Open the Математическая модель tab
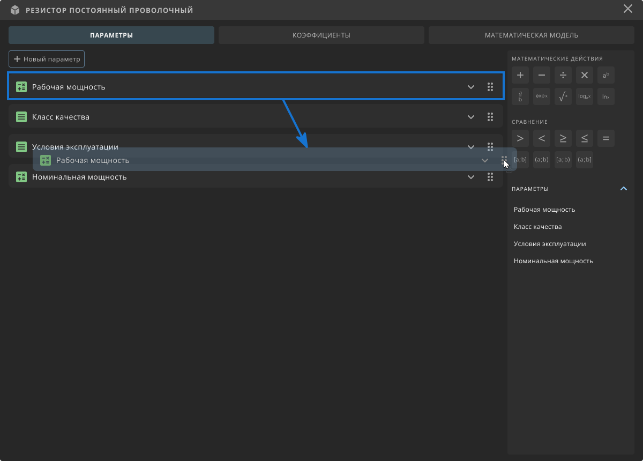This screenshot has width=643, height=461. (x=532, y=35)
